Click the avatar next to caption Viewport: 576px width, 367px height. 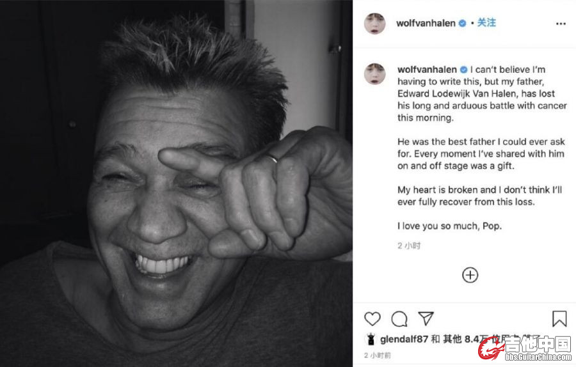coord(374,74)
